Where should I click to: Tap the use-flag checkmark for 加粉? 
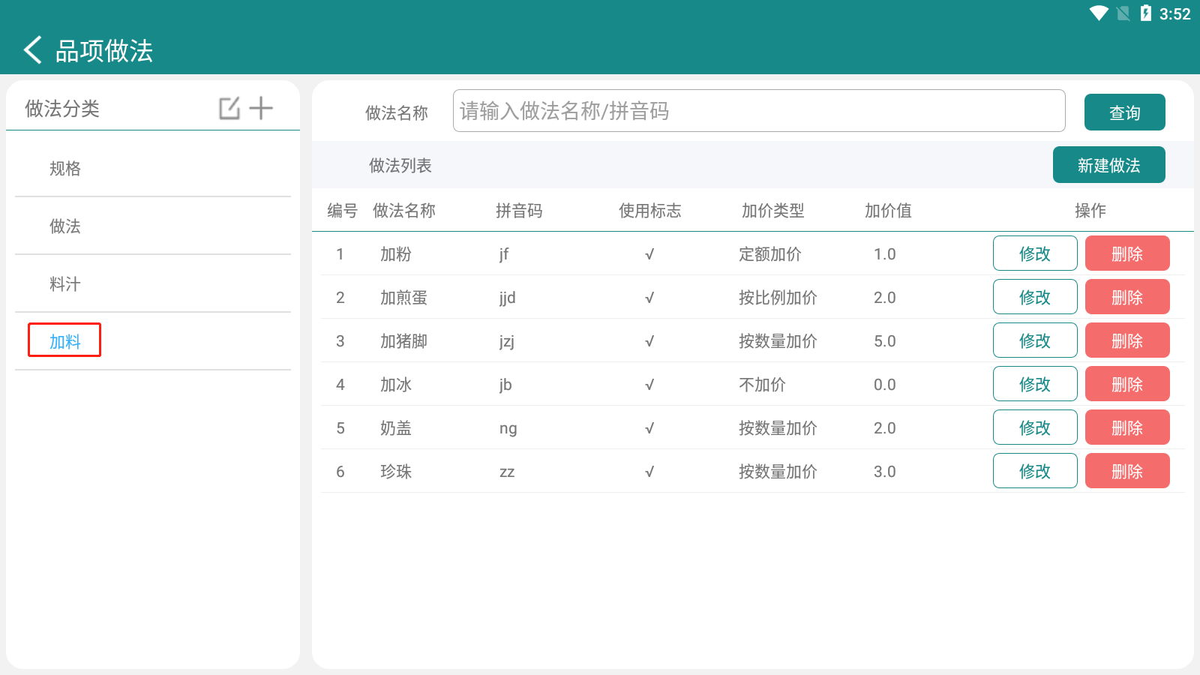(x=649, y=254)
